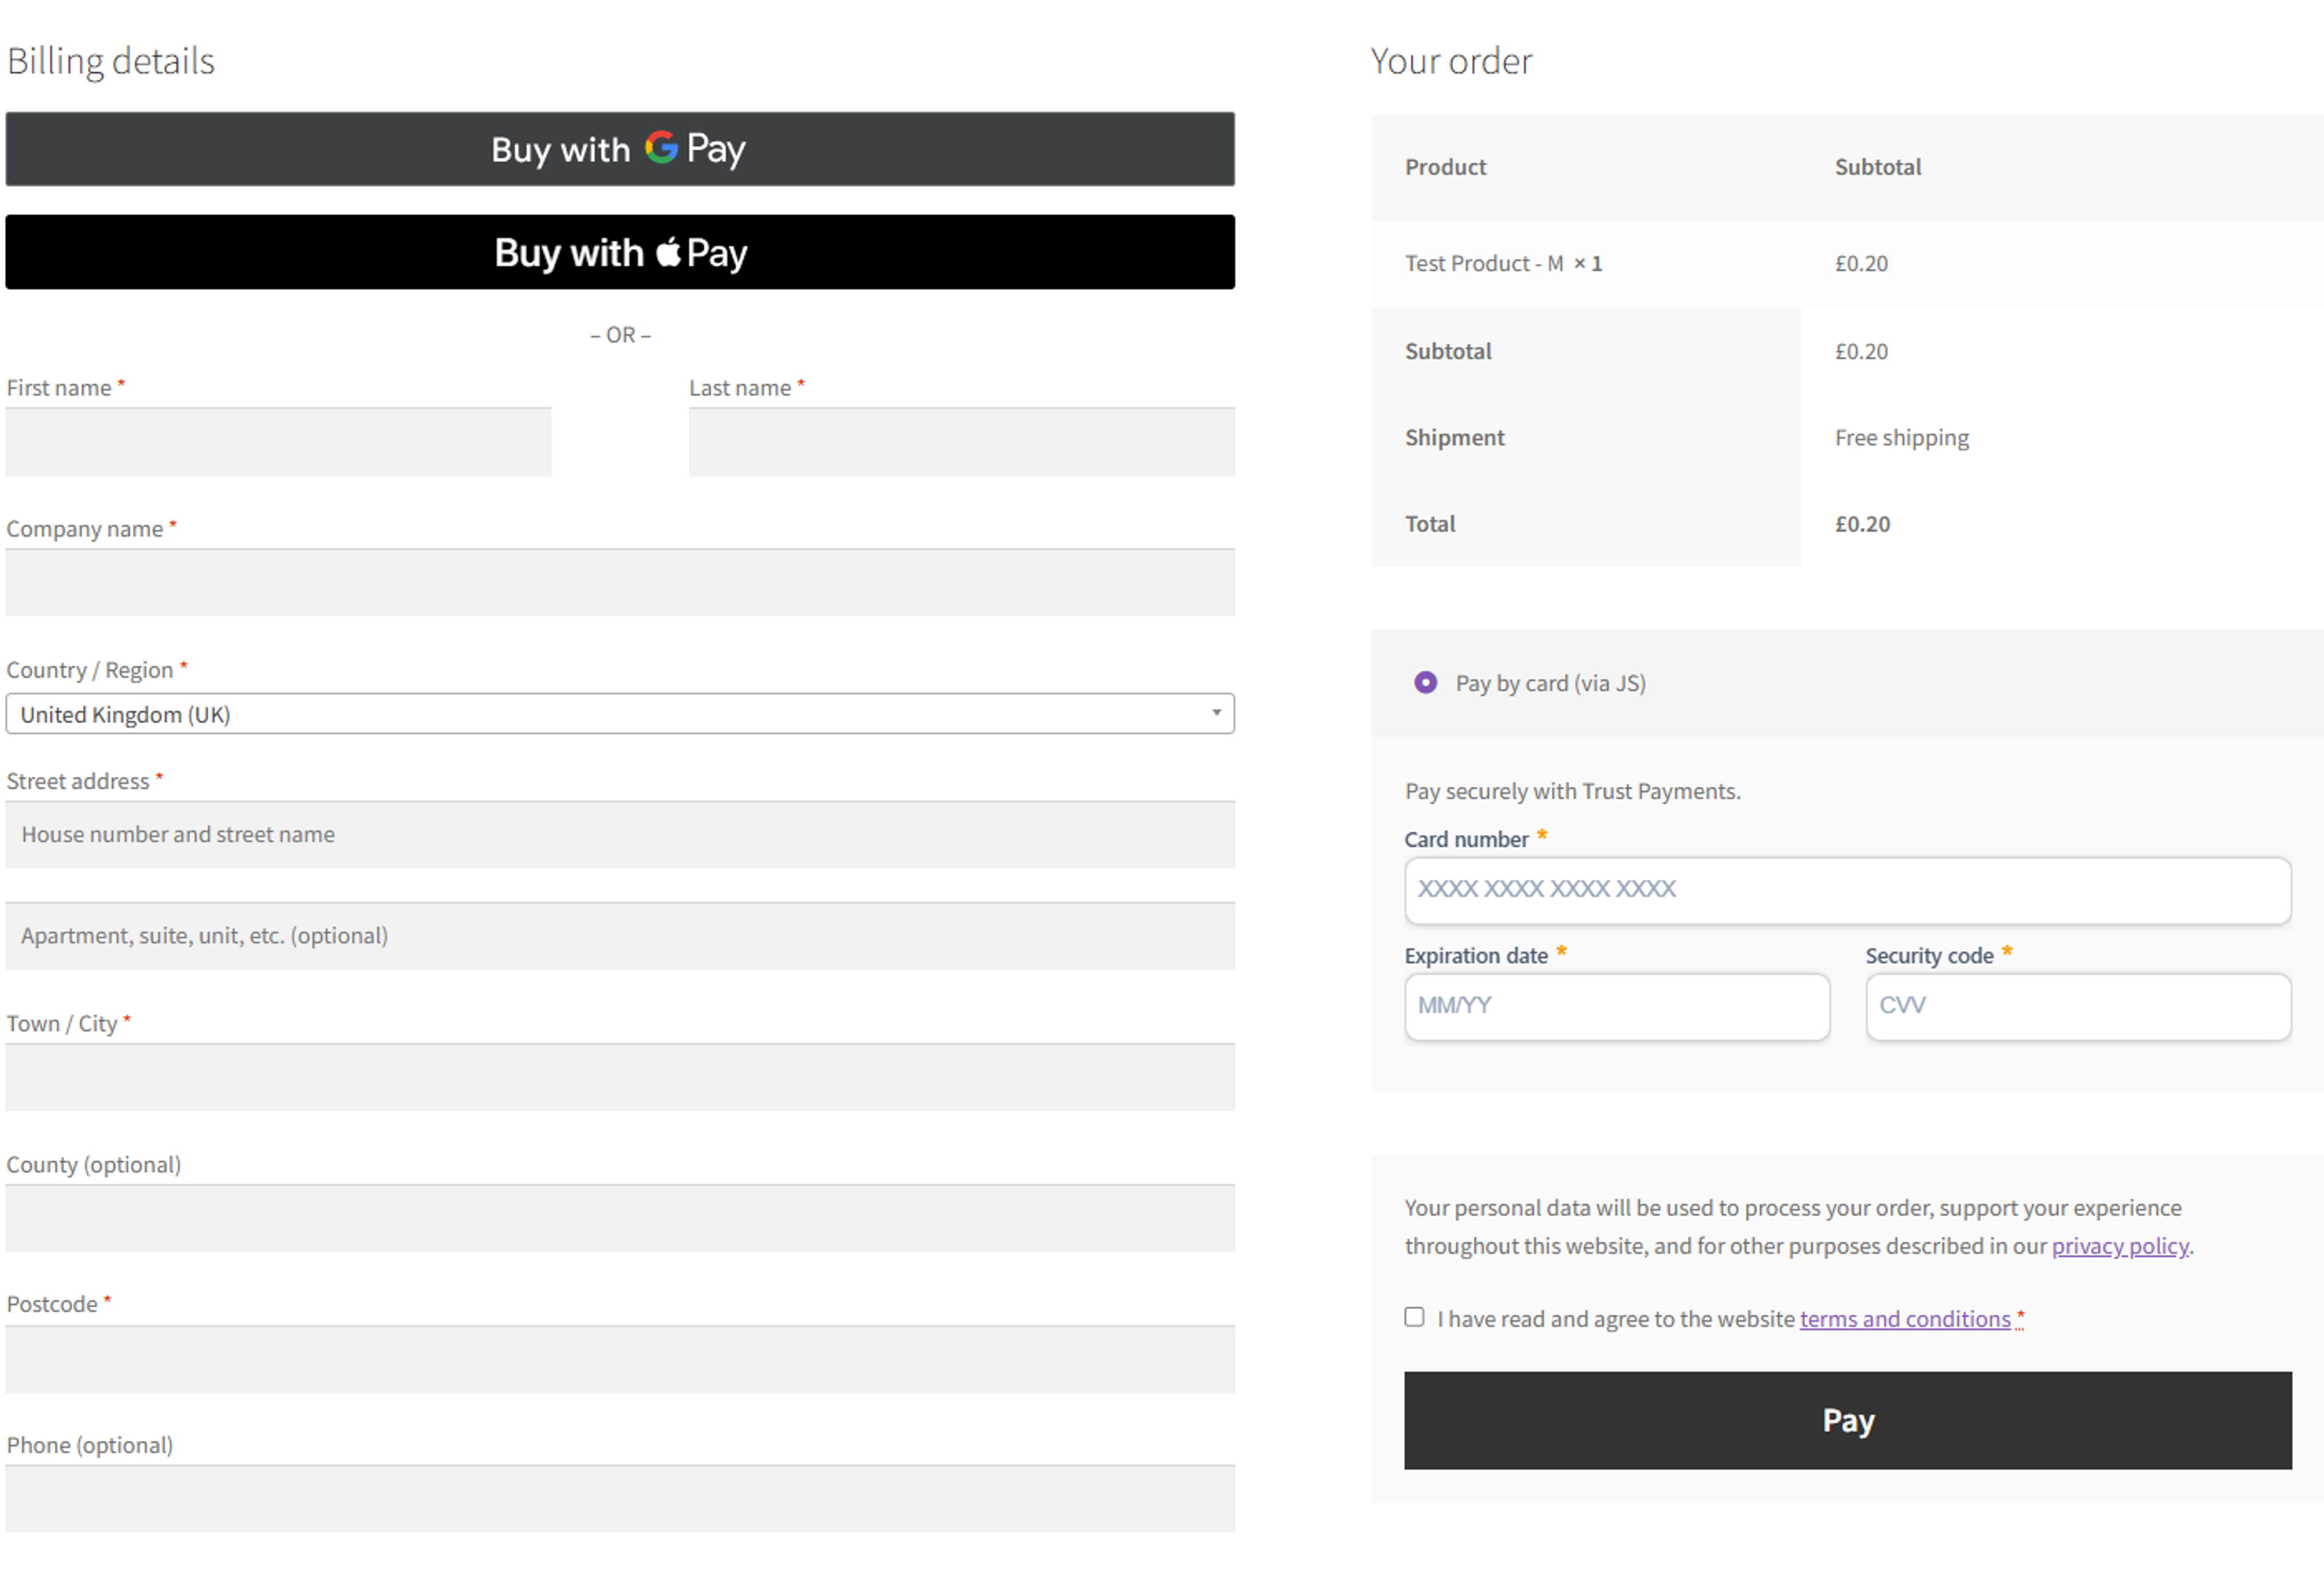2324x1585 pixels.
Task: Focus the Company name field
Action: click(620, 582)
